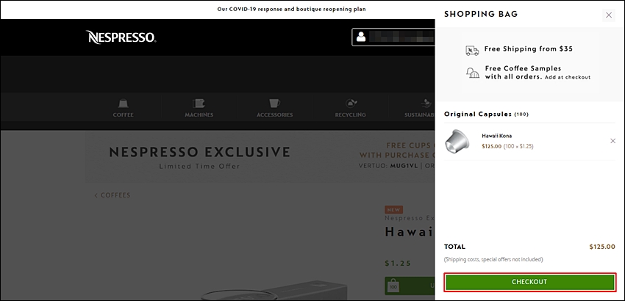The width and height of the screenshot is (625, 301).
Task: Open the COVID-19 response announcement link
Action: click(291, 9)
